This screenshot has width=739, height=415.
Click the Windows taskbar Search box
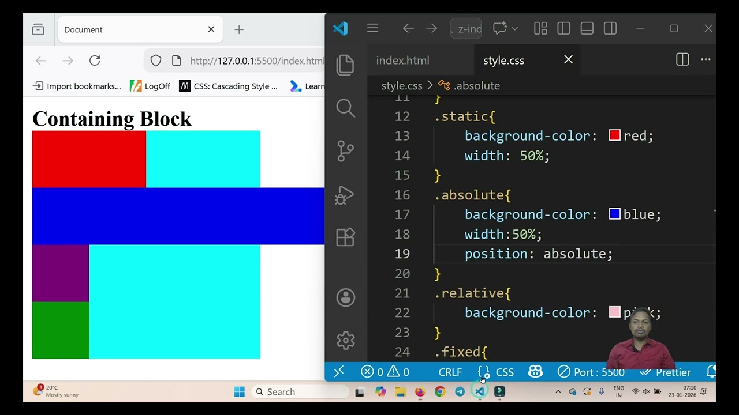(x=300, y=392)
